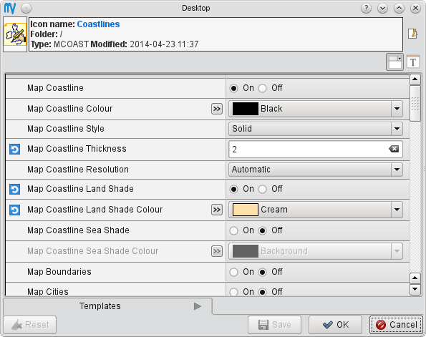426x337 pixels.
Task: Open the Templates tab
Action: point(107,306)
